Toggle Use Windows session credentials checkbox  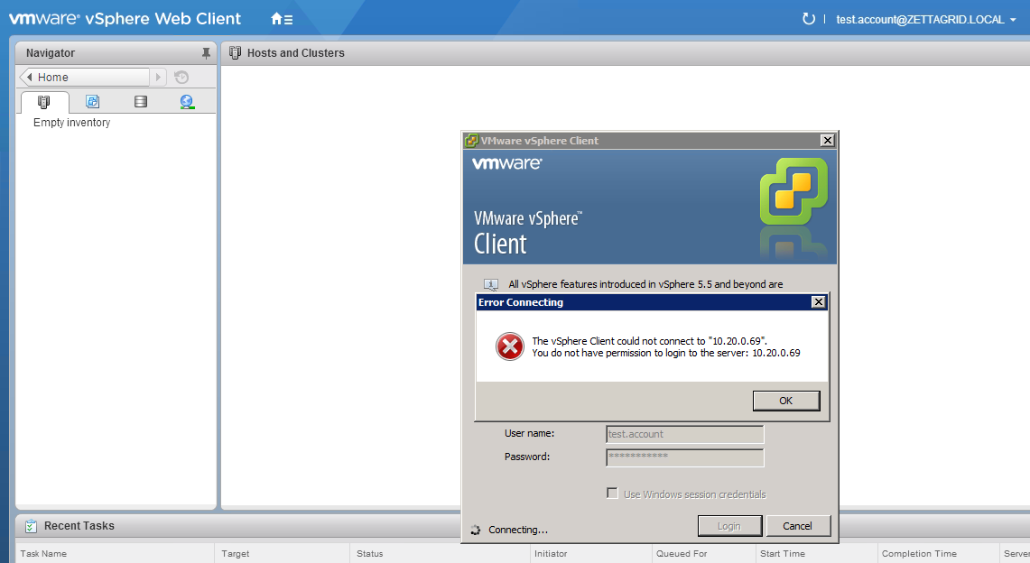[x=612, y=493]
